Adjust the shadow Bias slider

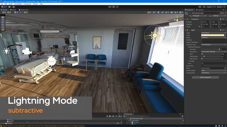(x=211, y=54)
